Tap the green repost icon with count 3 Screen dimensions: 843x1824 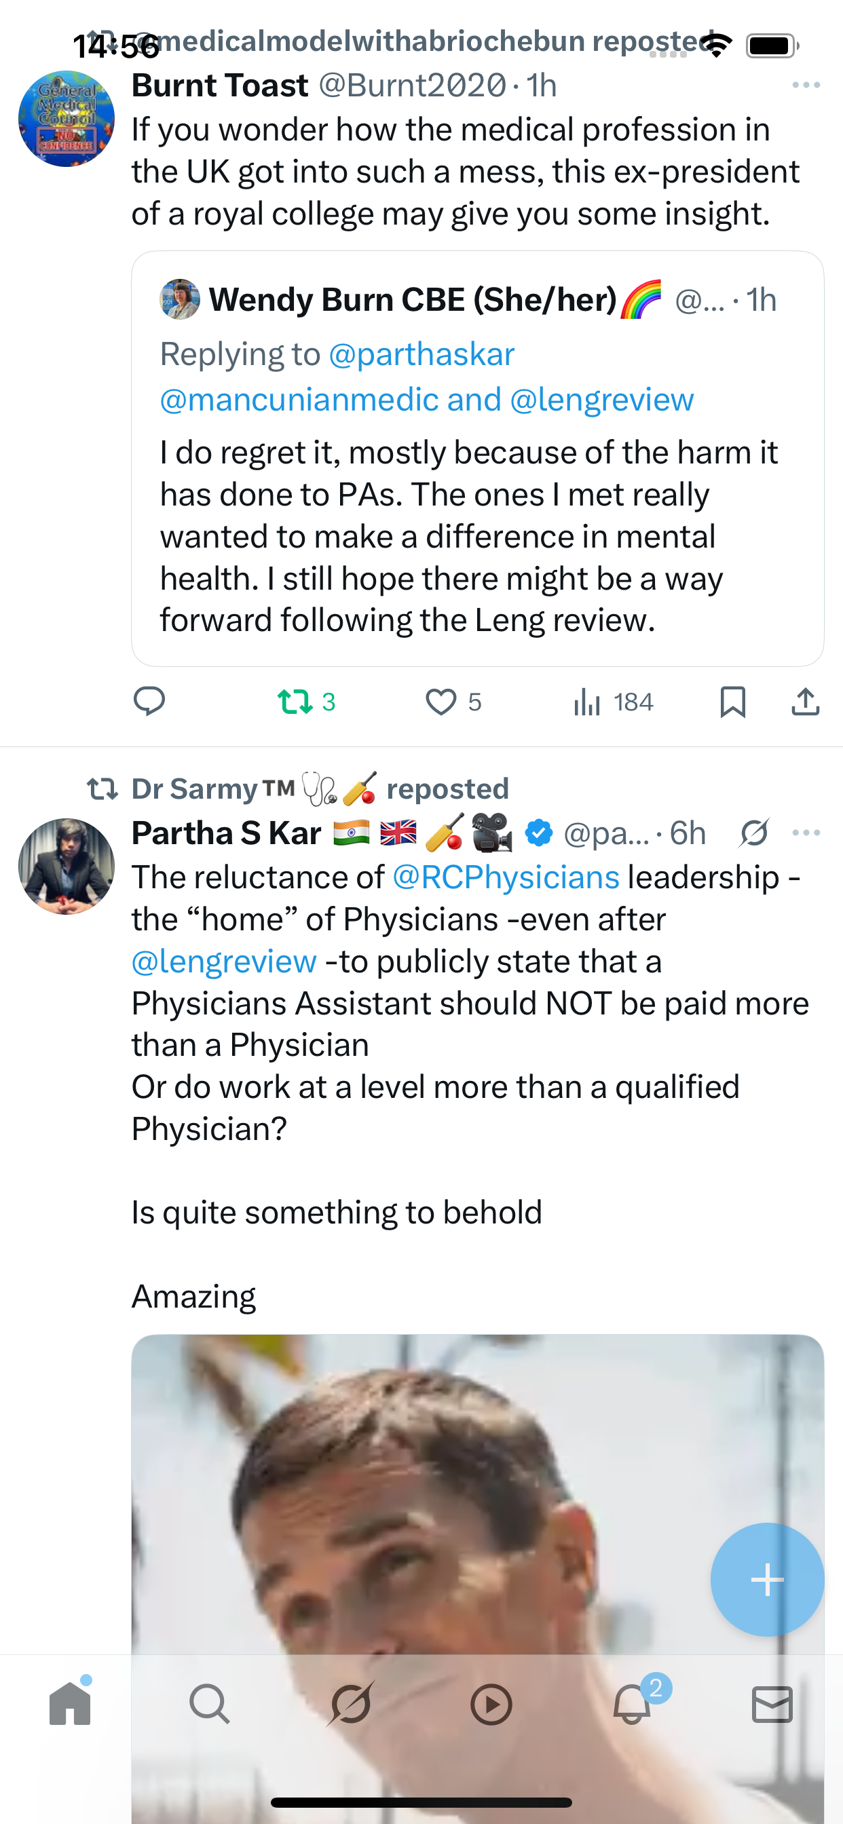(295, 702)
